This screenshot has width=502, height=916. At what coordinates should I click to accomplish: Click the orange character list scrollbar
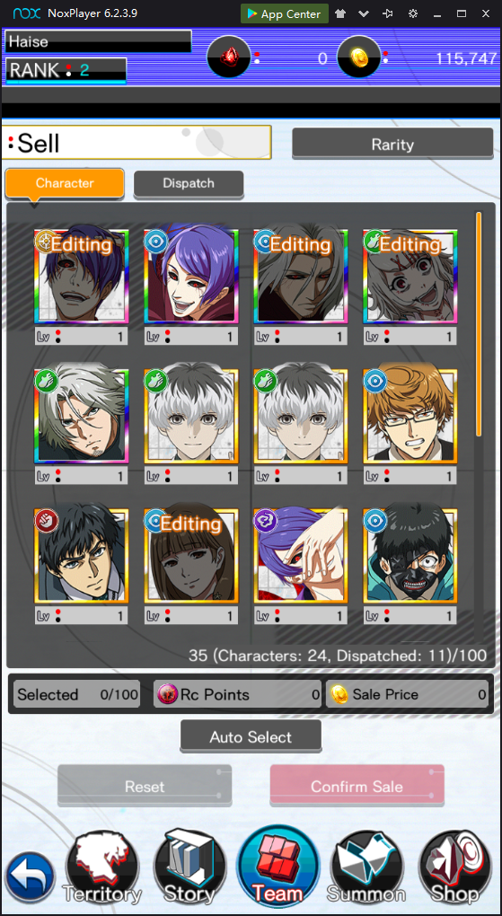coord(479,324)
